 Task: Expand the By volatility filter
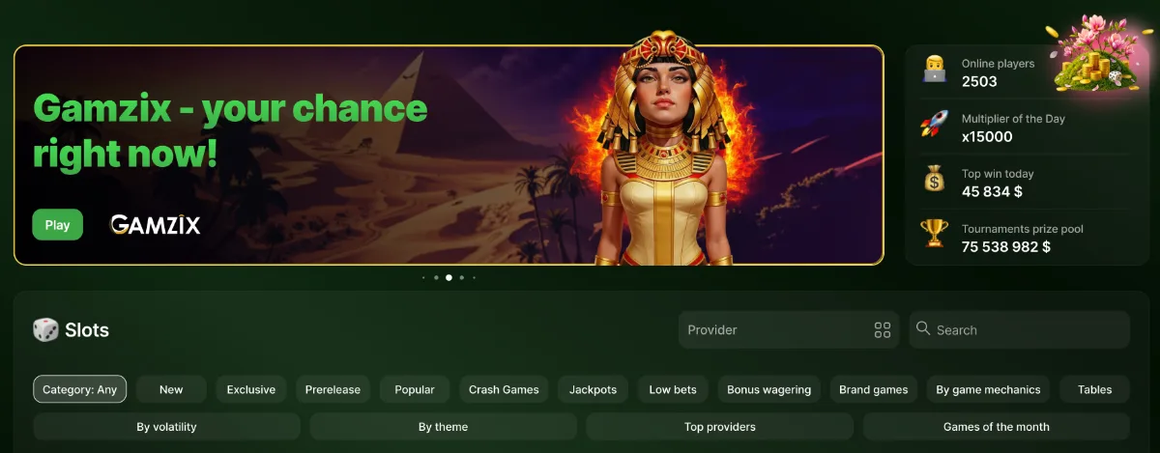pos(166,427)
